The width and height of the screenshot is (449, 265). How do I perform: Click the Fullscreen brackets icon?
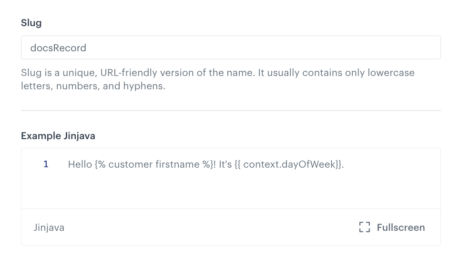click(x=364, y=227)
